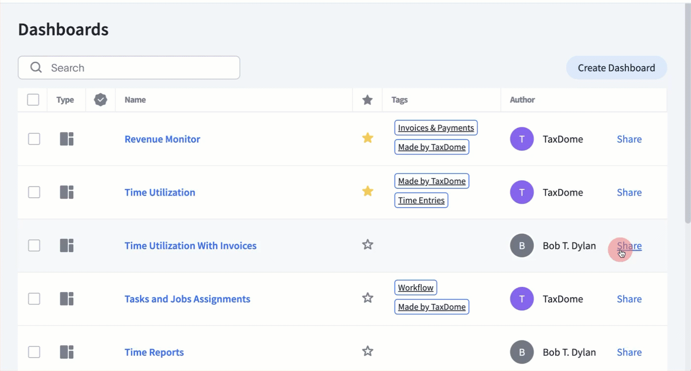691x371 pixels.
Task: Click the verified badge column header icon
Action: pyautogui.click(x=100, y=100)
